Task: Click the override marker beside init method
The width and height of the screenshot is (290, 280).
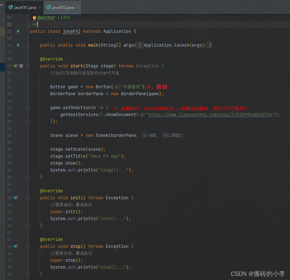Action: 16,198
